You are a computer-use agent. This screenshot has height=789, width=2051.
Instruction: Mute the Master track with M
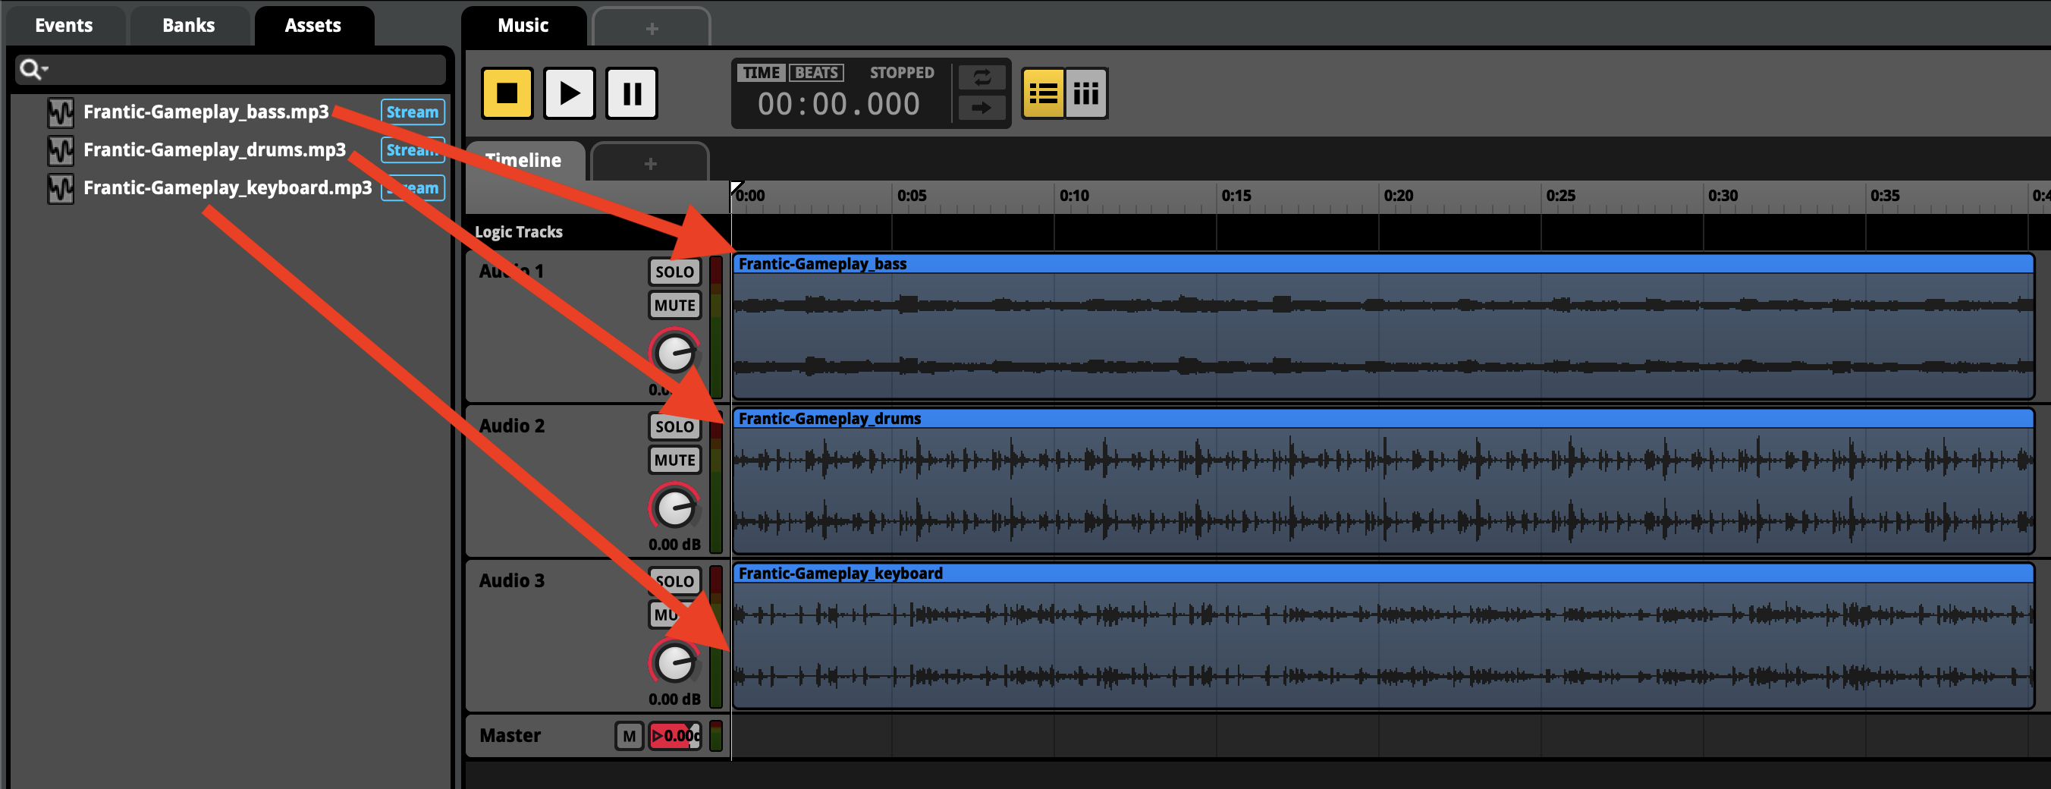point(628,736)
